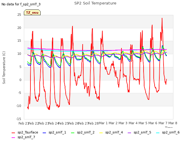Image resolution: width=191 pixels, height=143 pixels.
Task: Click the -10 y-axis tick label
Action: [19, 106]
